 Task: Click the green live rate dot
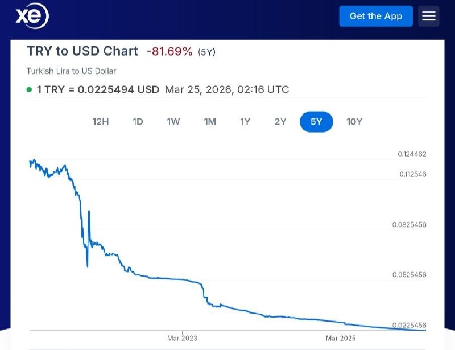[30, 90]
